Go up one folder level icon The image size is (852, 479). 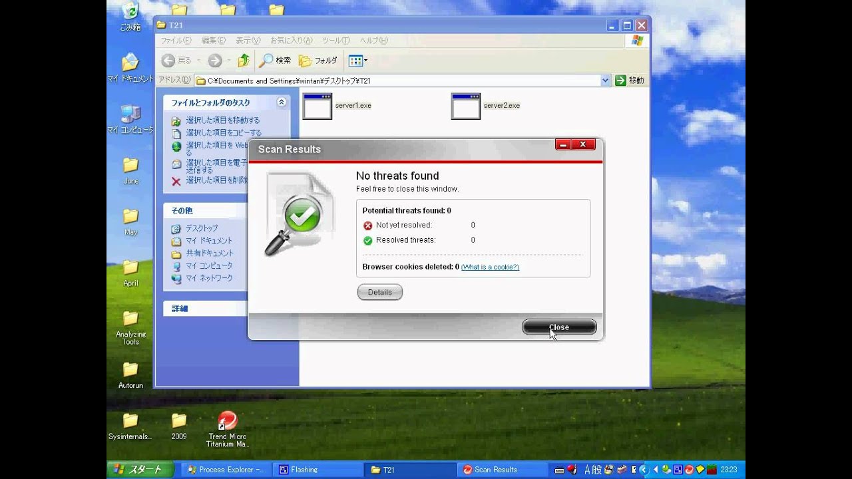(244, 61)
